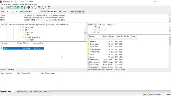Cancel the current operation
Screen dimensions: 171x96
(29, 7)
